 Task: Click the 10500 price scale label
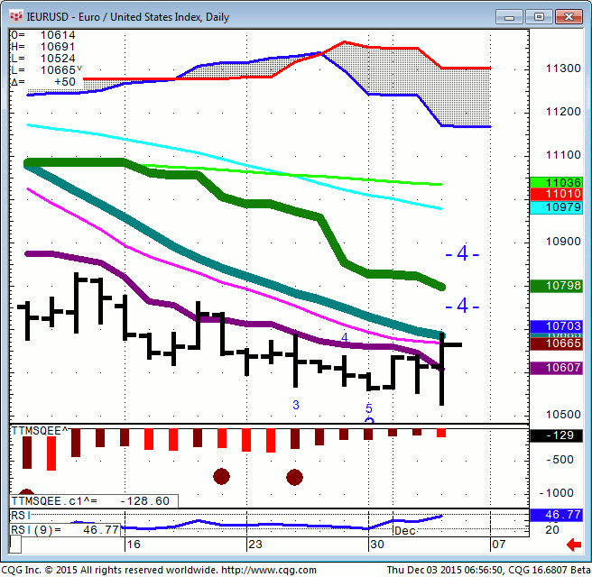563,415
